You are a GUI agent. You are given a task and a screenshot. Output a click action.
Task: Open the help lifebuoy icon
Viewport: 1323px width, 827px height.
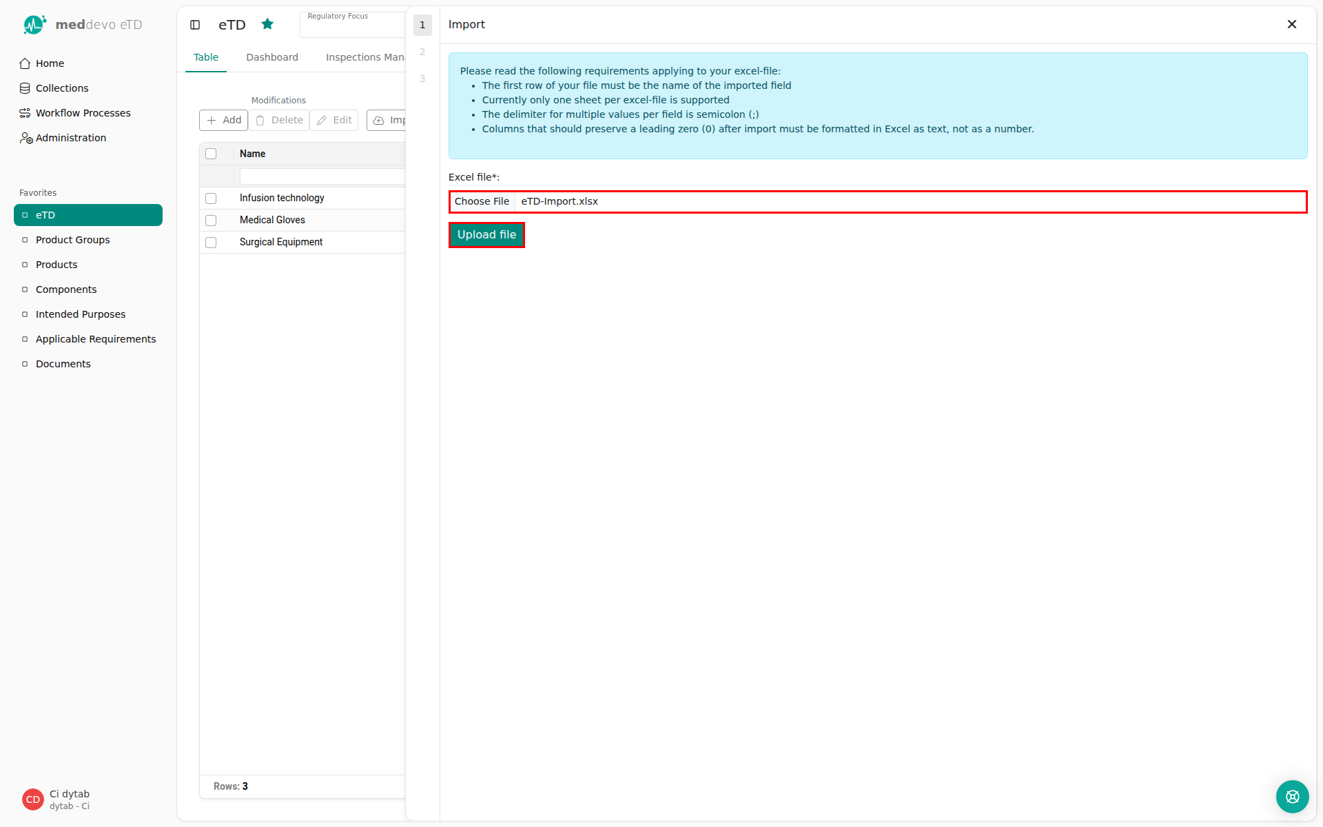point(1292,797)
